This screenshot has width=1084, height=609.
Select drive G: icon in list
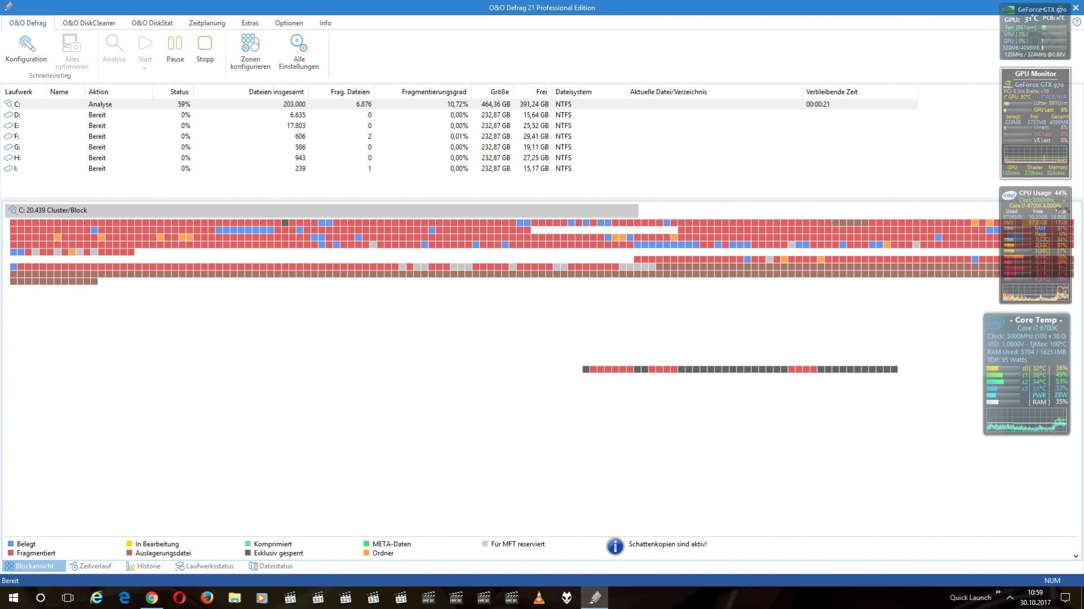click(8, 147)
